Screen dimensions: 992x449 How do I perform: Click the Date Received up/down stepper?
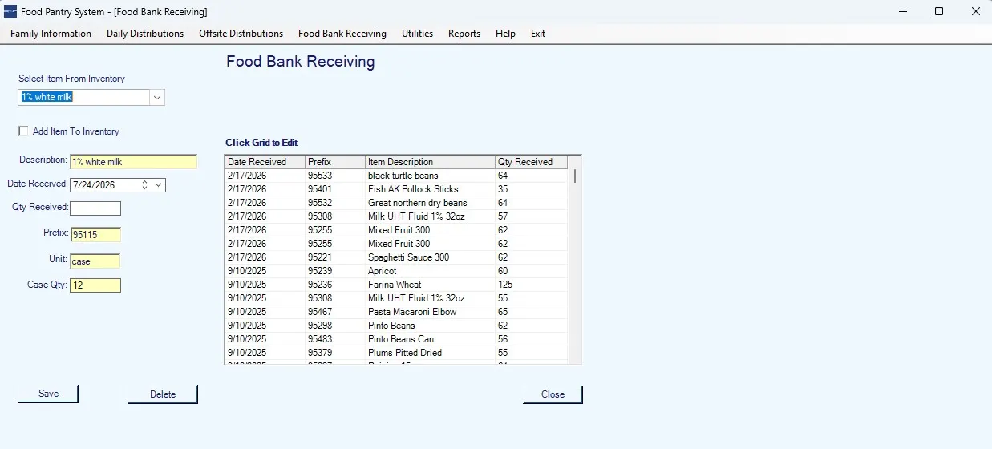[x=144, y=184]
